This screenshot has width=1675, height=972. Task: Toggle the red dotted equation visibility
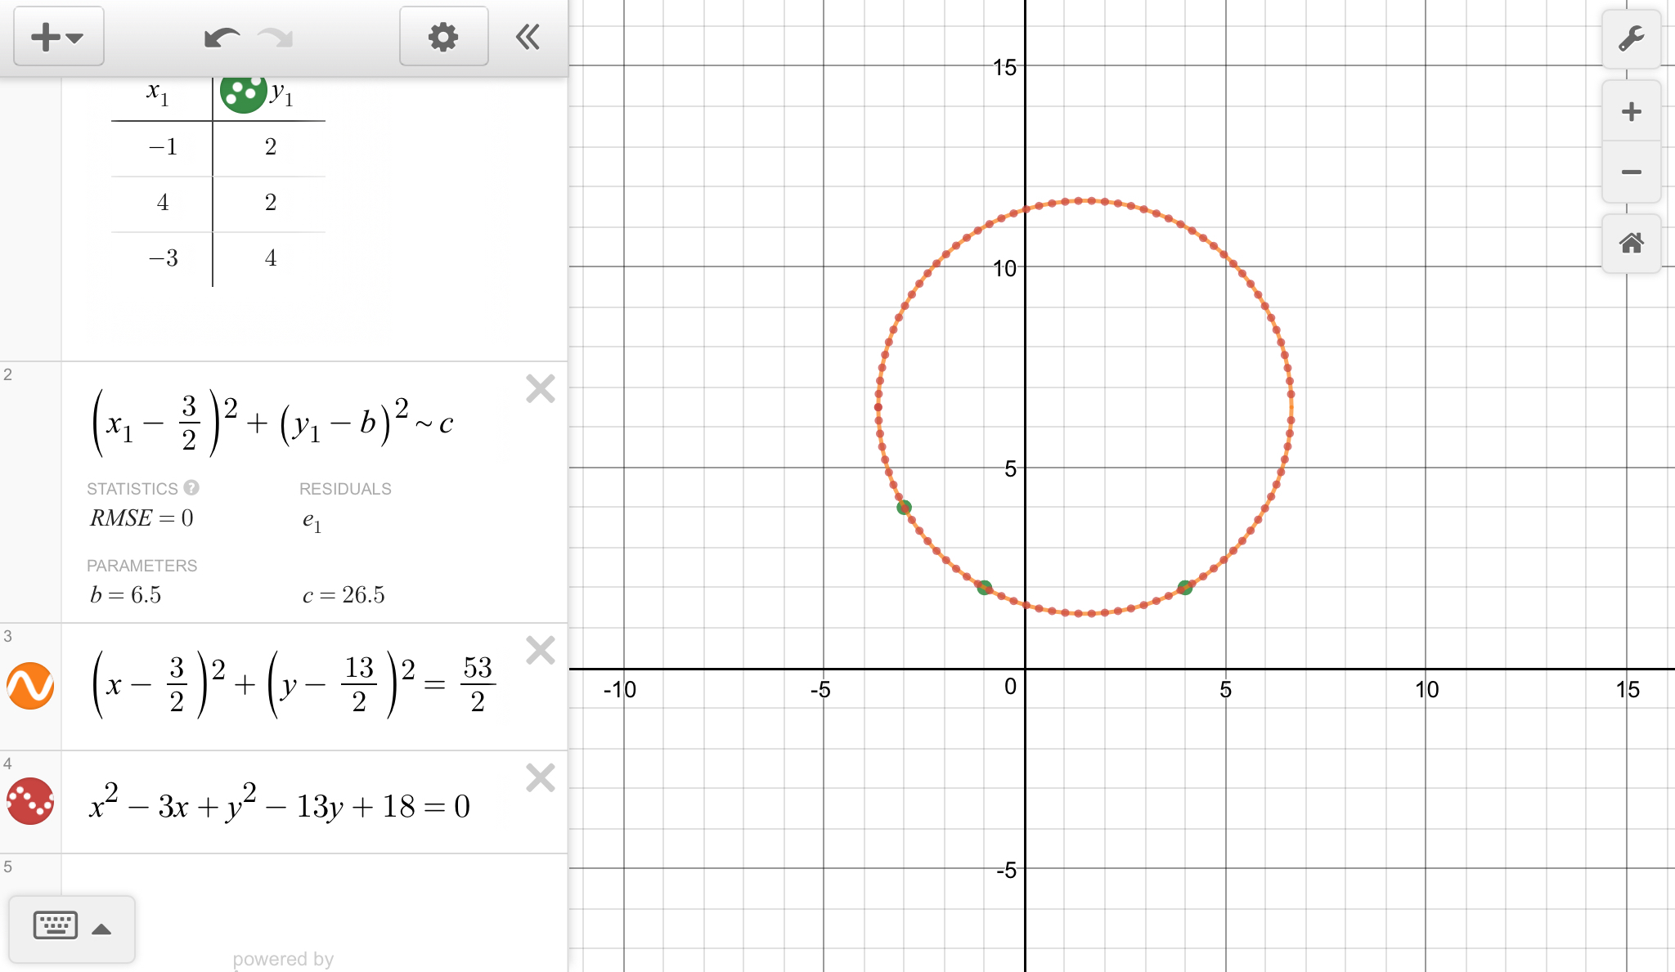click(x=30, y=800)
